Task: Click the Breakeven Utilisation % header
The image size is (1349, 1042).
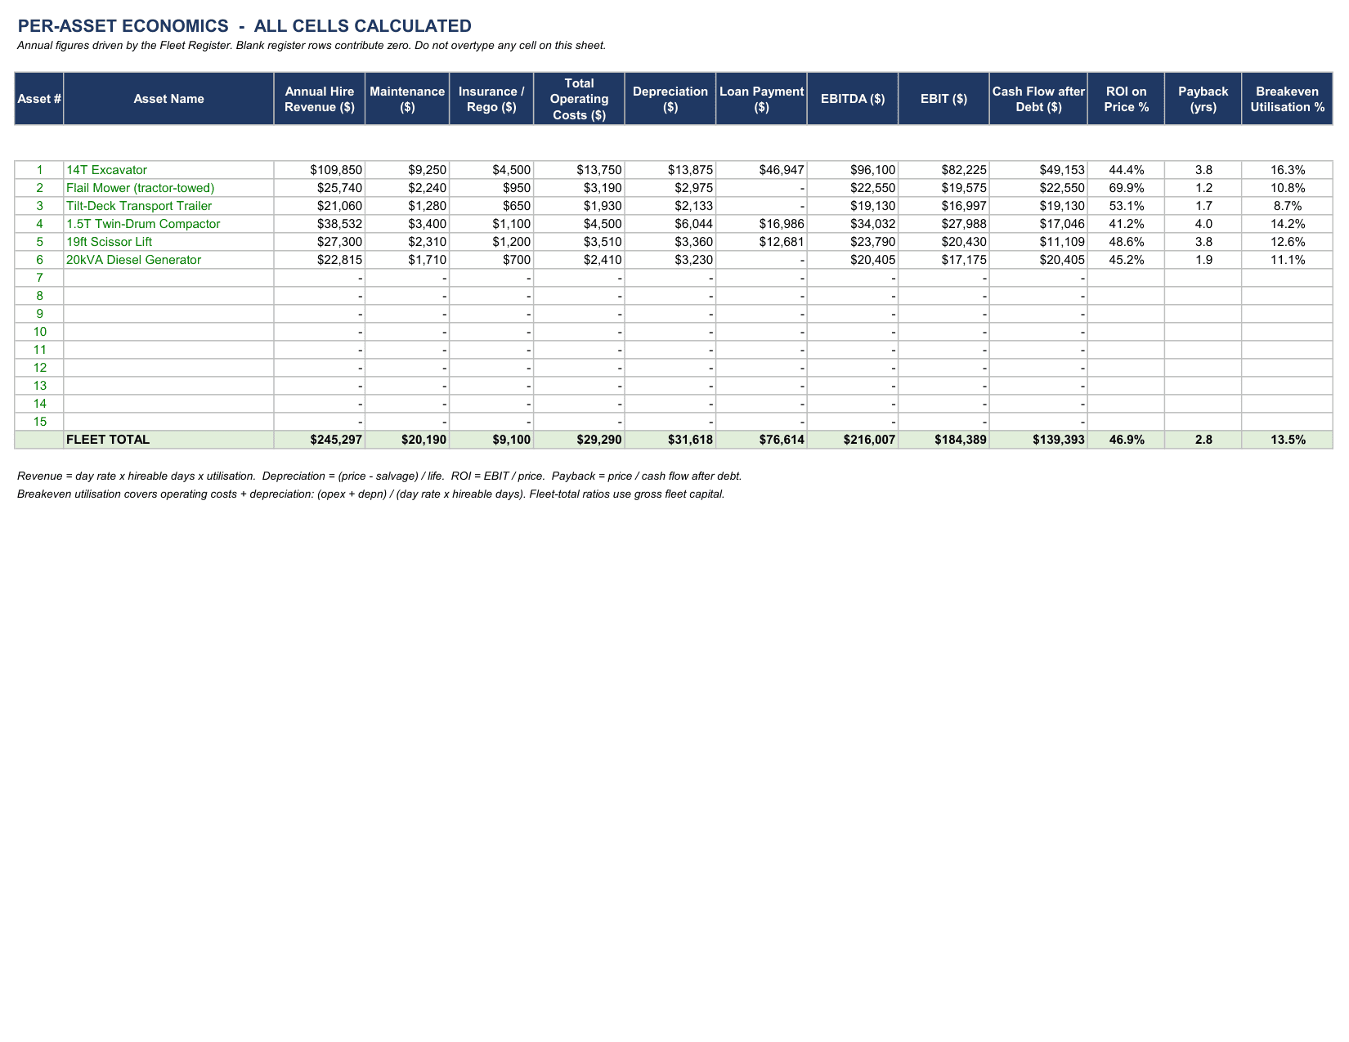Action: point(1287,99)
